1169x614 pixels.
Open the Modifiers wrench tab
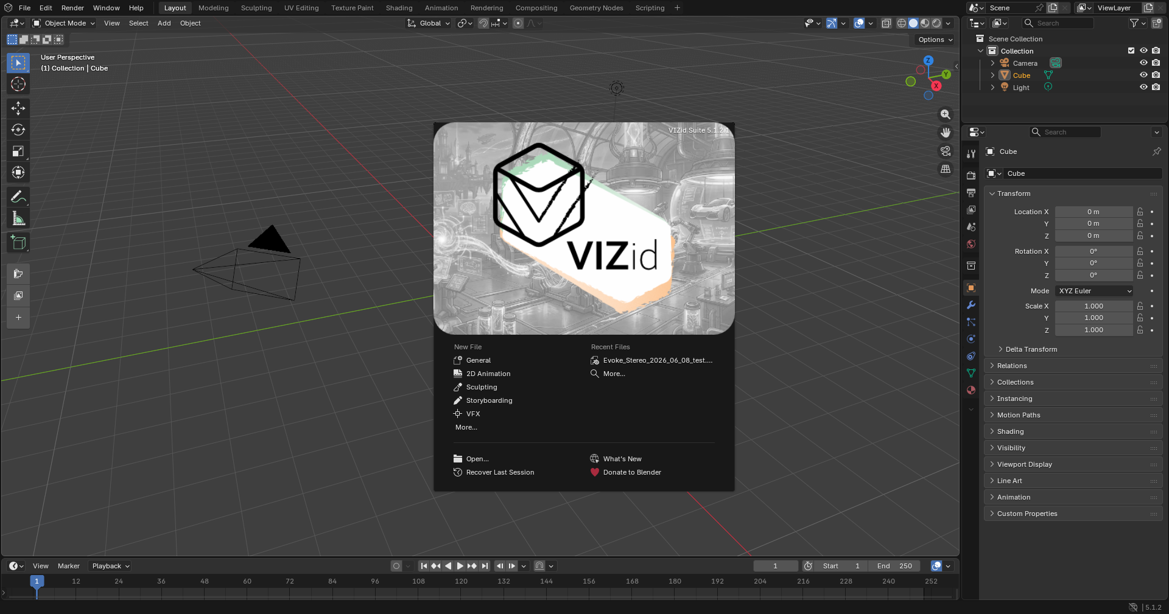[x=971, y=305]
